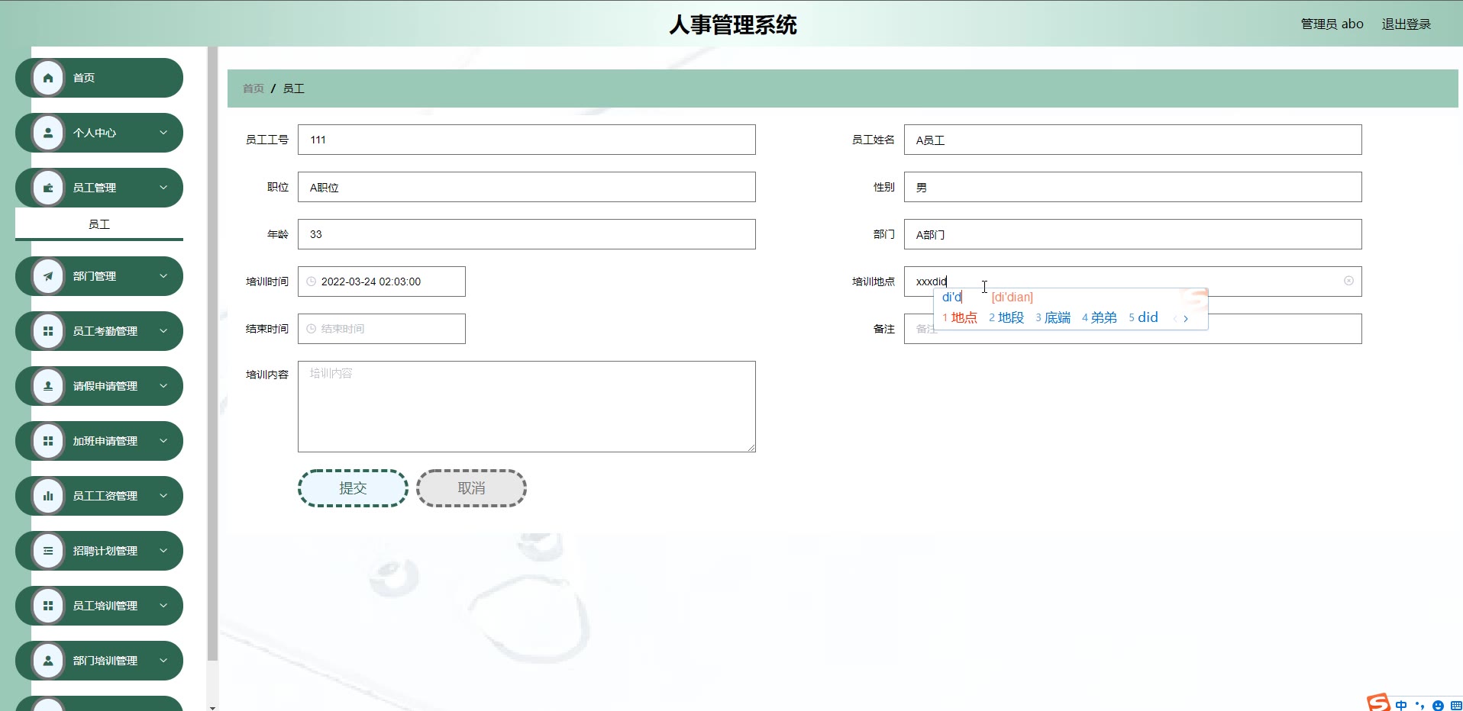Click the grid icon for 员工考勤管理

click(48, 331)
